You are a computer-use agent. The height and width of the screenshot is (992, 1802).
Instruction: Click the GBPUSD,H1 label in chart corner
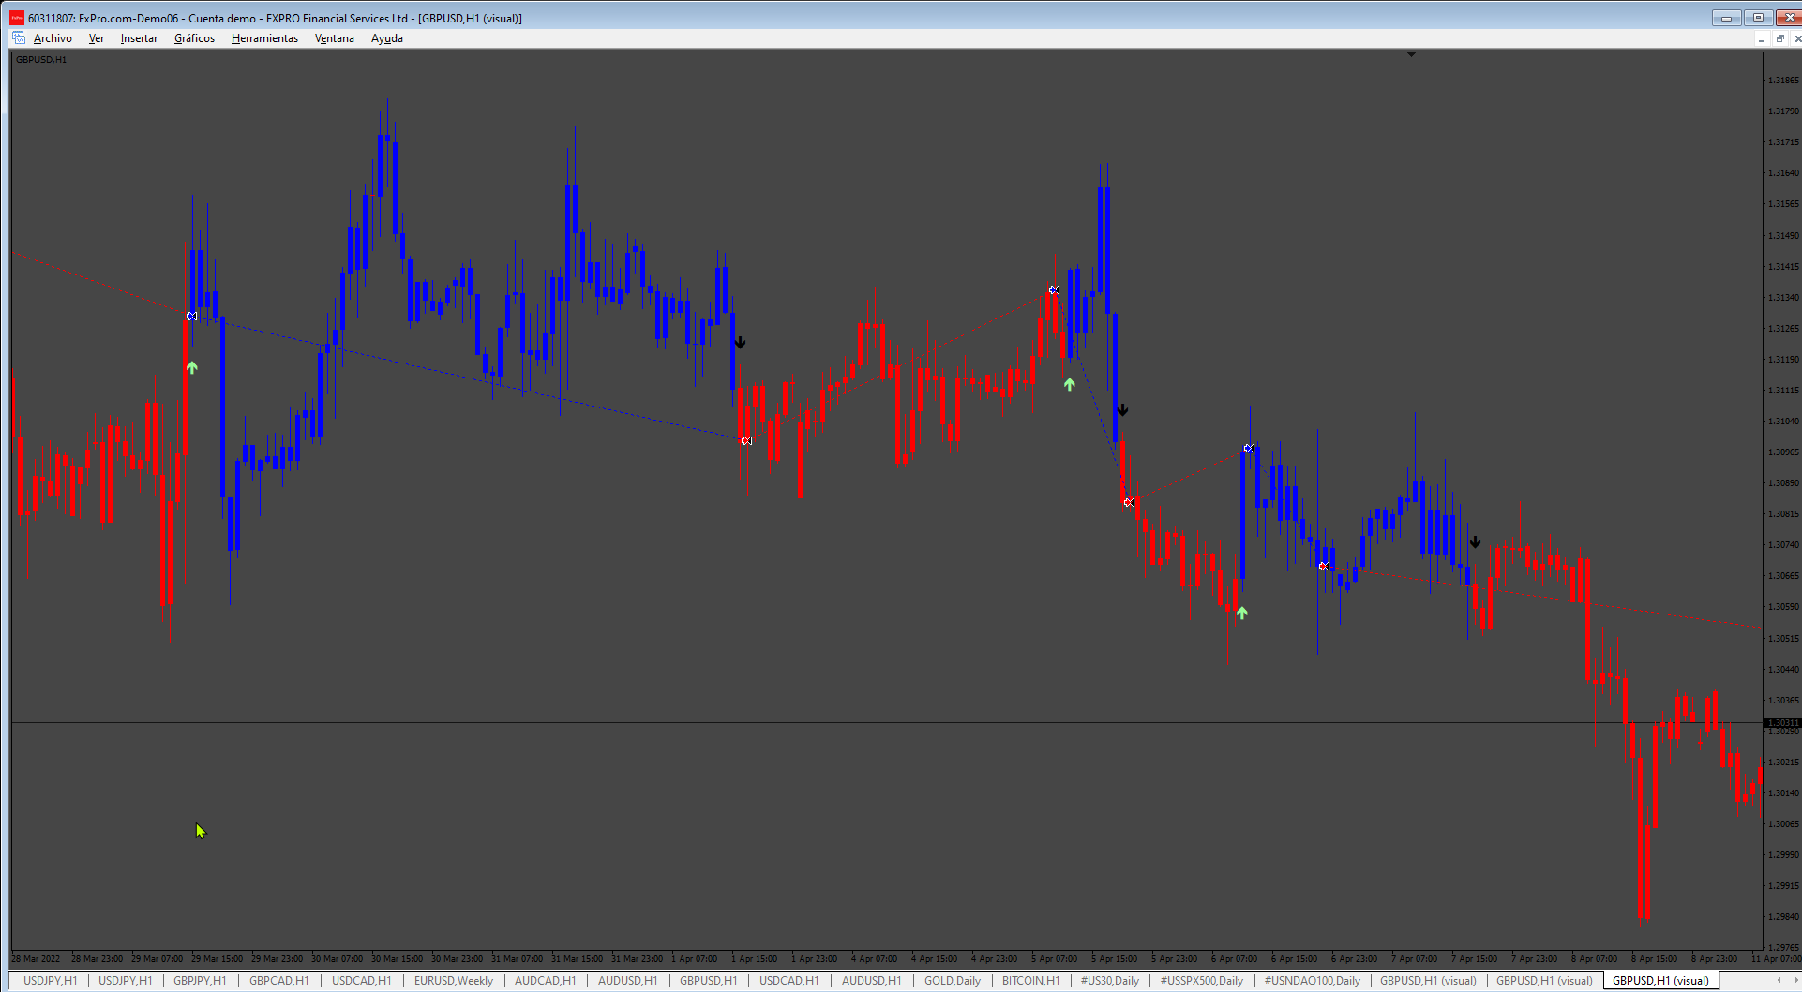[x=41, y=59]
